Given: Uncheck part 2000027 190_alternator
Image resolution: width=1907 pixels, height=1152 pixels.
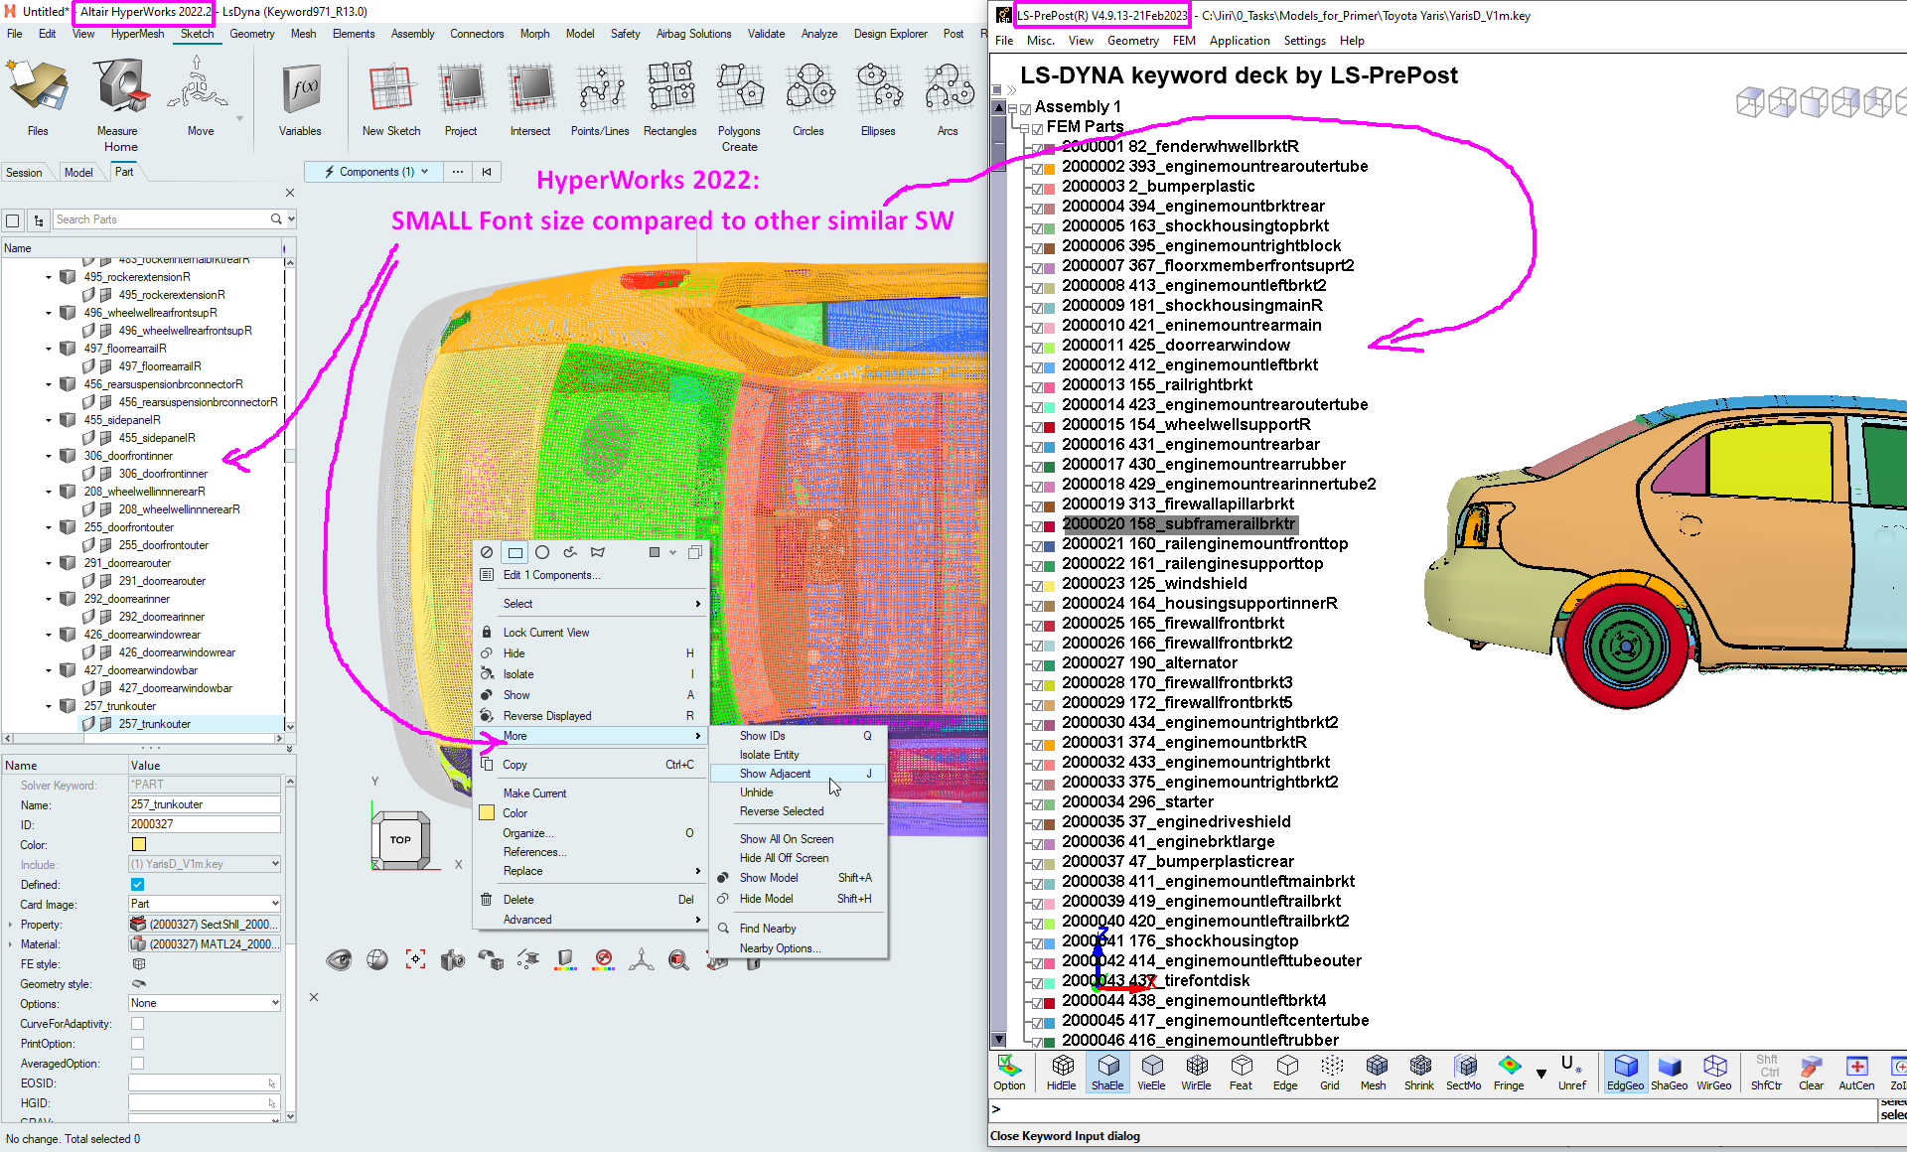Looking at the screenshot, I should pyautogui.click(x=1037, y=665).
